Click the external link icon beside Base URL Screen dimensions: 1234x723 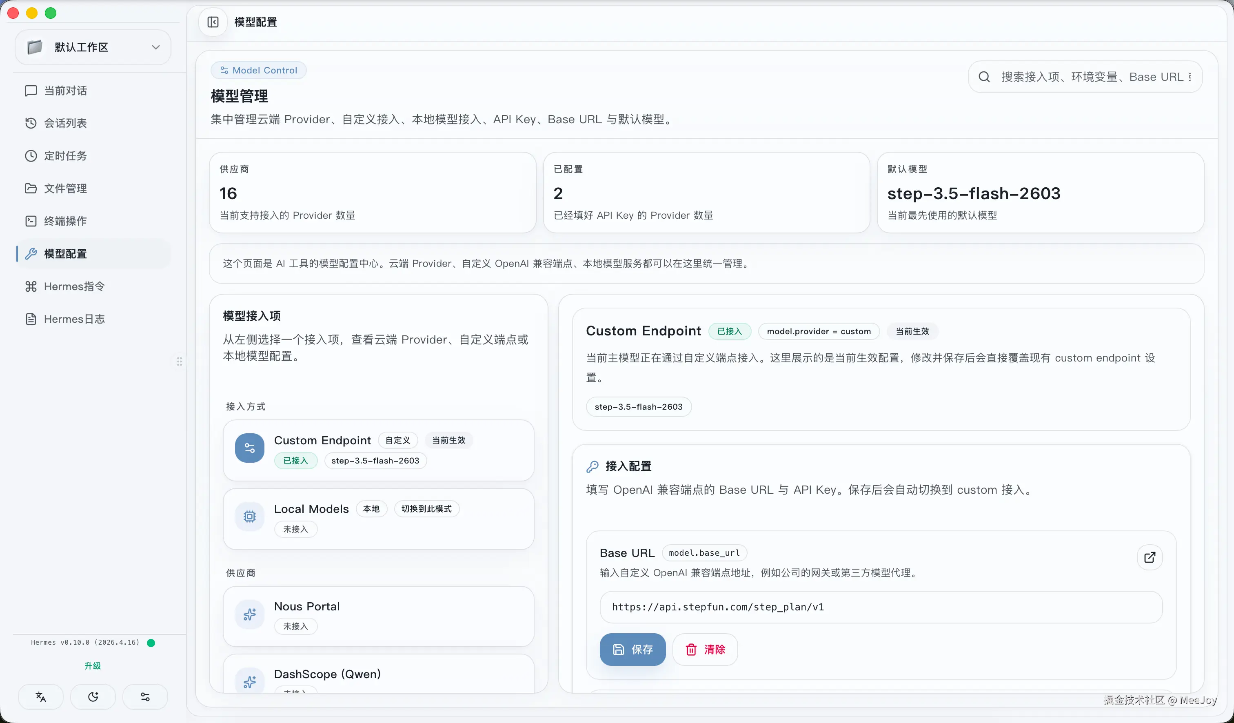[x=1149, y=557]
